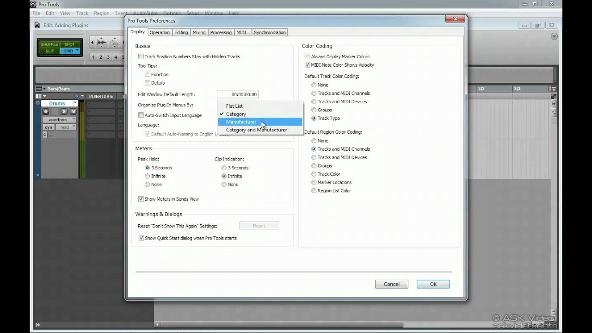592x333 pixels.
Task: Click the clock icon above Drums track
Action: [x=77, y=96]
